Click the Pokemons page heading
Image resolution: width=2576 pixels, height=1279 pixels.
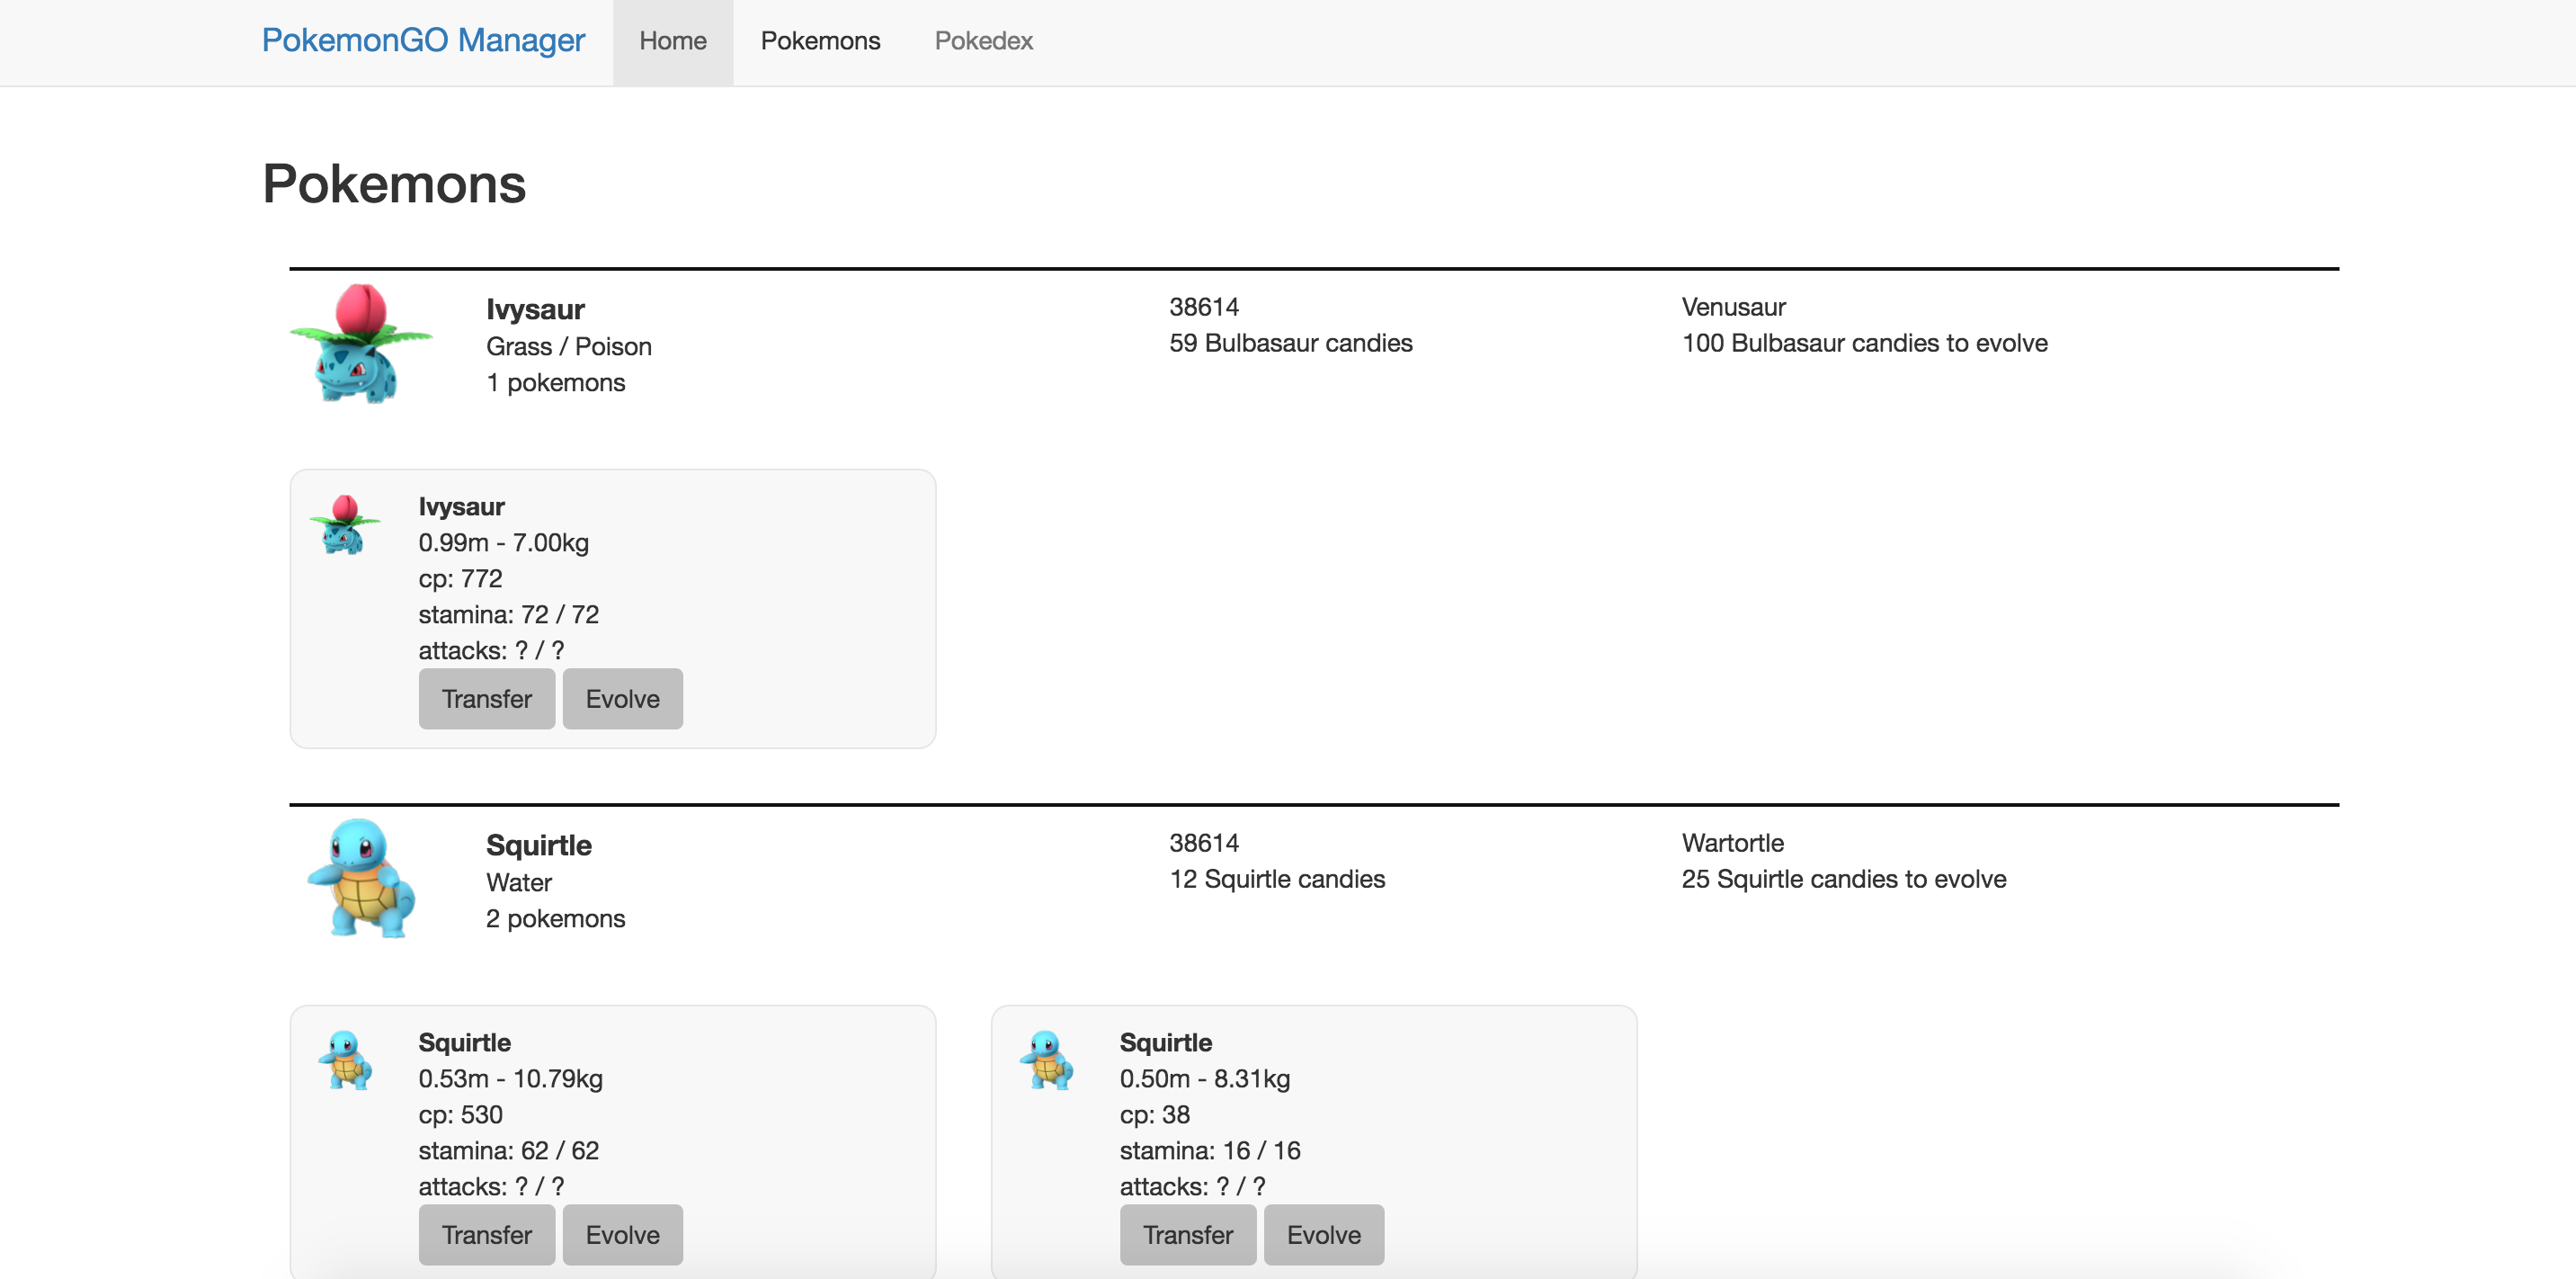pyautogui.click(x=394, y=184)
